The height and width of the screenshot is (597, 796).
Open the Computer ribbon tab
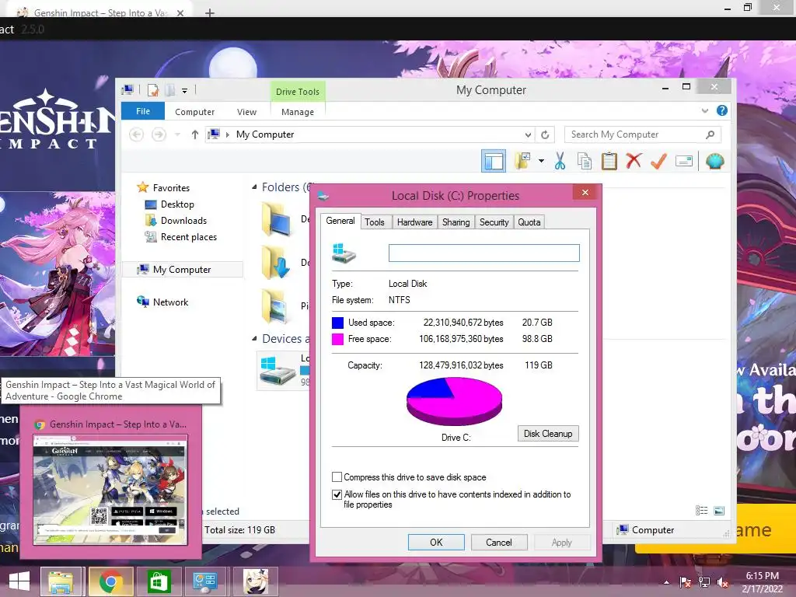[x=194, y=112]
